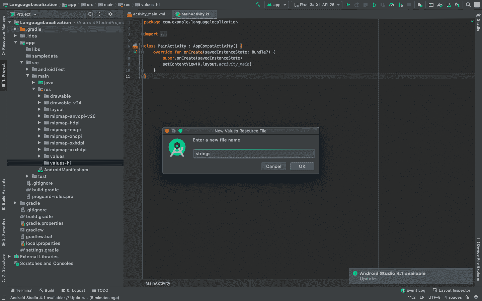Open the Logcat tool window

73,290
